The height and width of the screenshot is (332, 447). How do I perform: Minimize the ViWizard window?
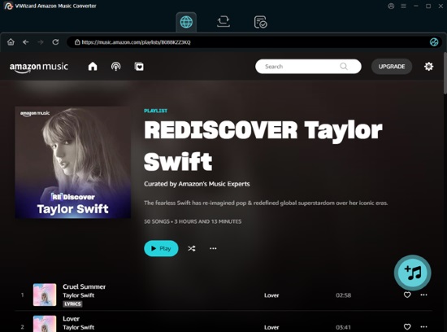coord(416,6)
